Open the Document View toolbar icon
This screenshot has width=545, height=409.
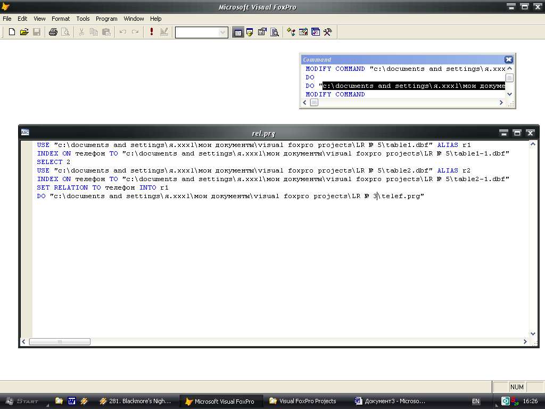pos(275,32)
